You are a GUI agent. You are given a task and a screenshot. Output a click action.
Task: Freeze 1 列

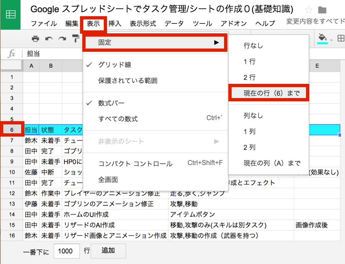coord(269,131)
